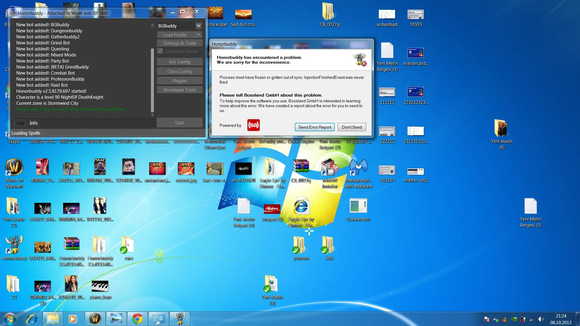Switch to World of Warcraft taskbar button
Image resolution: width=580 pixels, height=326 pixels.
pos(95,319)
